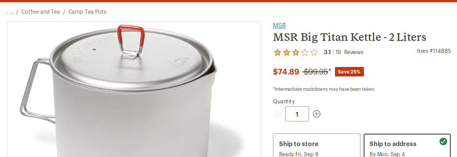The height and width of the screenshot is (157, 457).
Task: Click the green checkmark on Ship to address
Action: [x=443, y=141]
